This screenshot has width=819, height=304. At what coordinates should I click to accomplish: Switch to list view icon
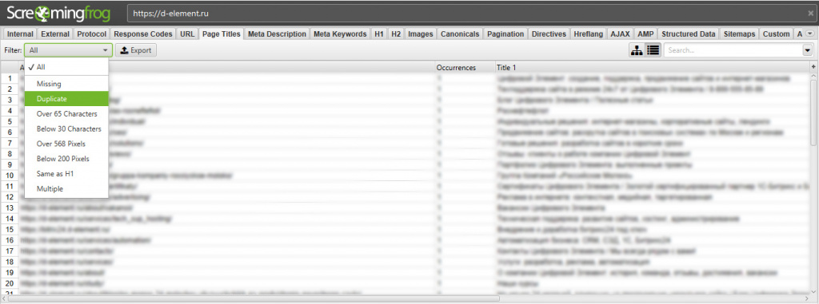(x=653, y=50)
